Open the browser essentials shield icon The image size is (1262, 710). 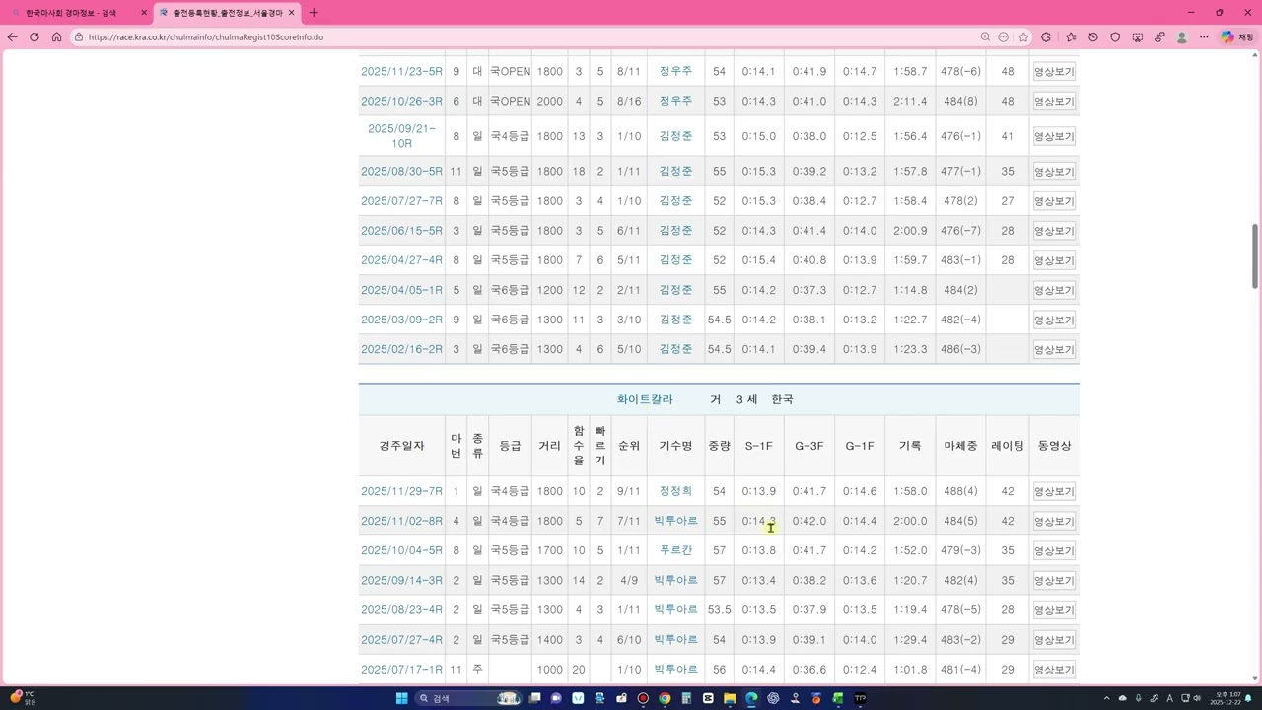(1115, 36)
